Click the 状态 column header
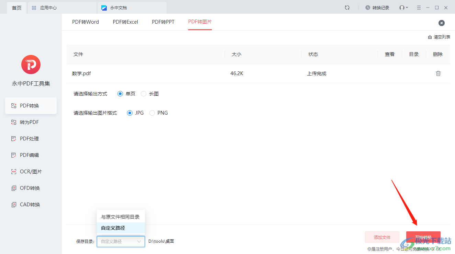The width and height of the screenshot is (455, 254). [313, 54]
